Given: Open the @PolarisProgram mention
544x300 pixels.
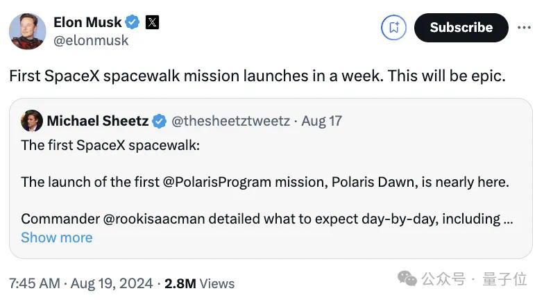Looking at the screenshot, I should coord(216,182).
